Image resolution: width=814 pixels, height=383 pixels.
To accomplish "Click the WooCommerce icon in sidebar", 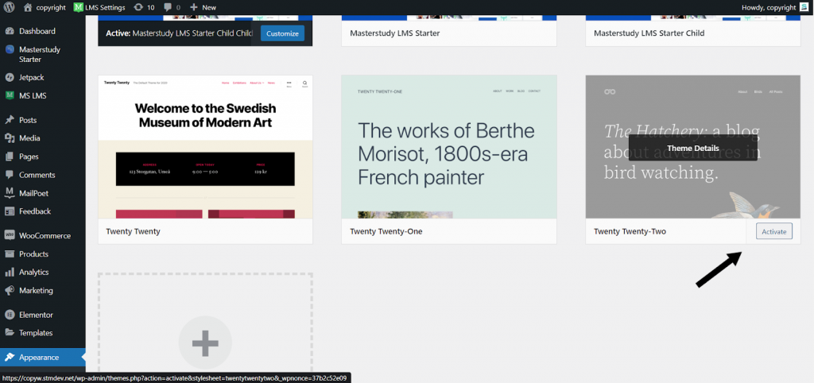I will coord(10,236).
